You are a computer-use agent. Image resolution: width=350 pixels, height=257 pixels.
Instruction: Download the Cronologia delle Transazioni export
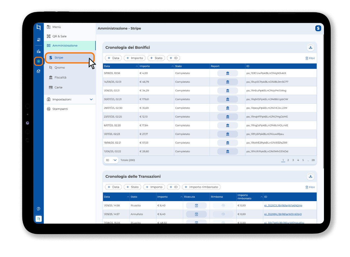(x=310, y=177)
